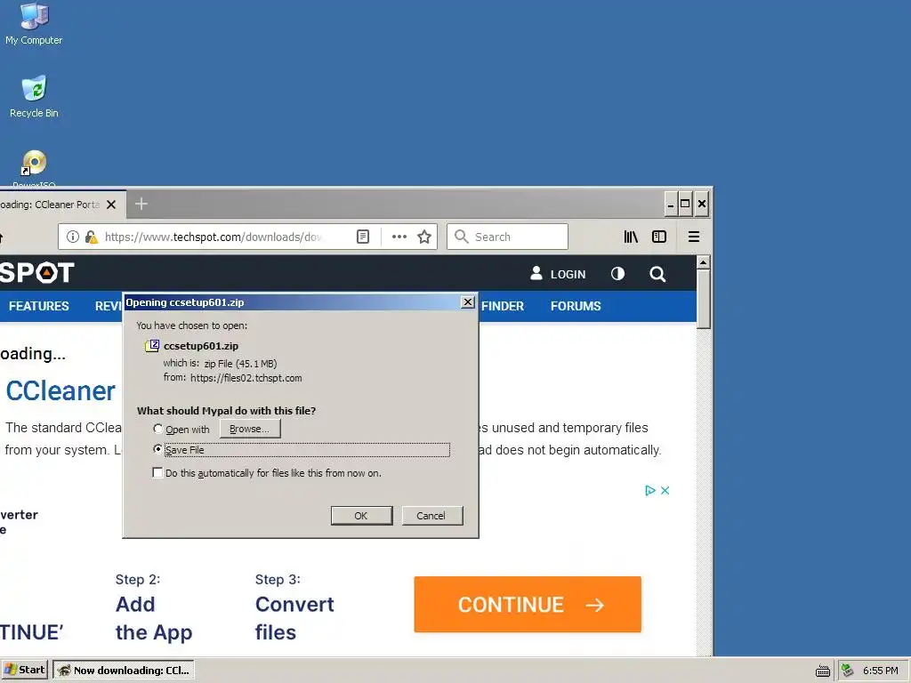
Task: Select the Open with radio button
Action: click(158, 429)
